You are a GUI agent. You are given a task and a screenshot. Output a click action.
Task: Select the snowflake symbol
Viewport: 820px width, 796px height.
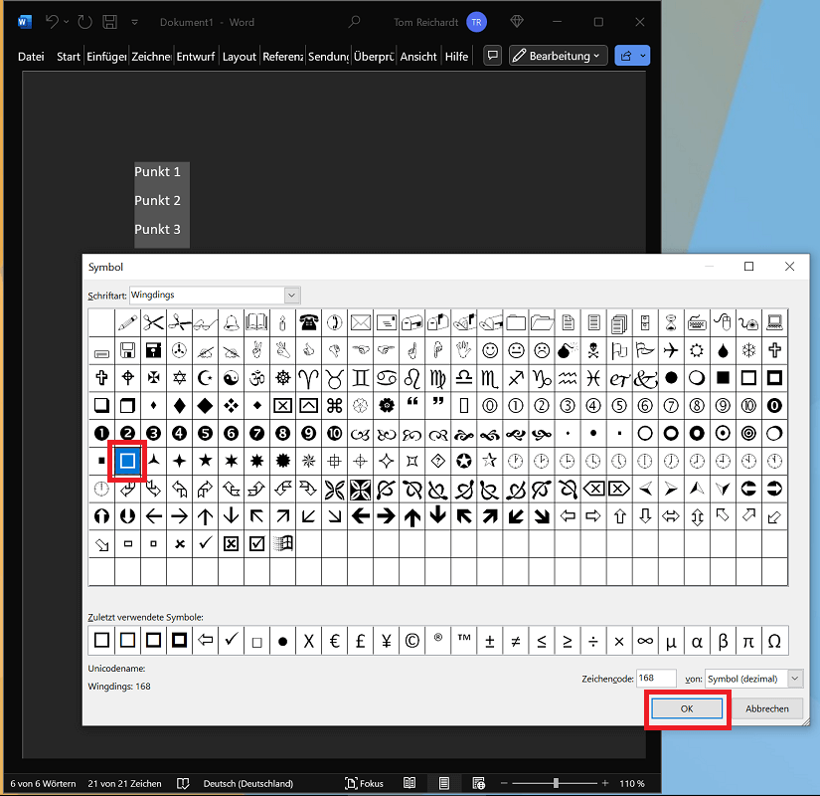coord(748,350)
